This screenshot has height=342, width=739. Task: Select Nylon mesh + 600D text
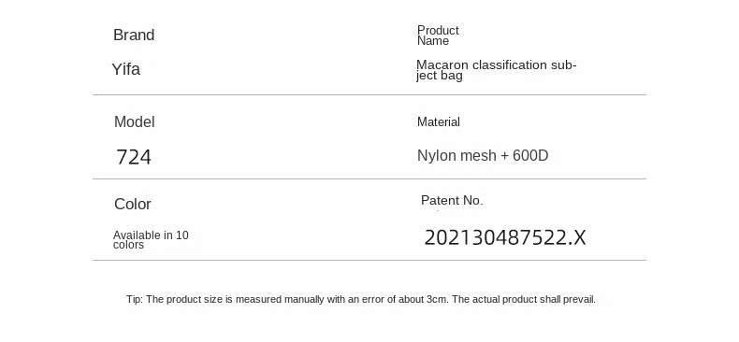tap(483, 155)
